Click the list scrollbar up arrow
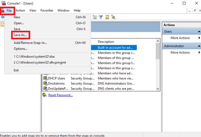The image size is (201, 137). pyautogui.click(x=158, y=41)
